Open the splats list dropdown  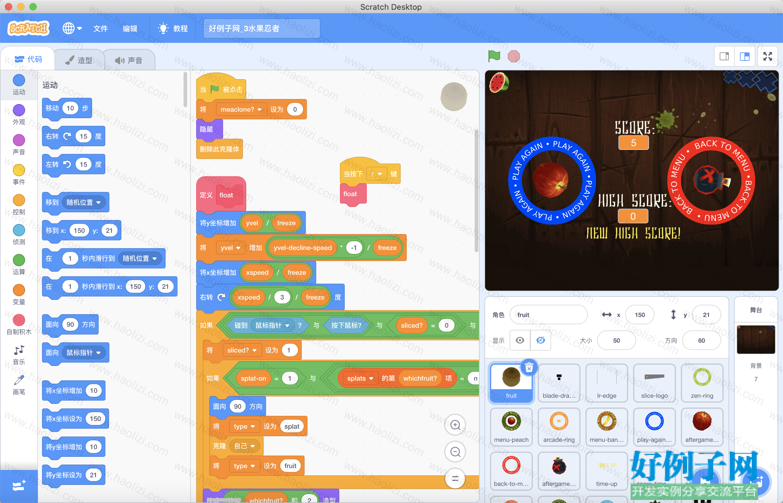pos(360,378)
